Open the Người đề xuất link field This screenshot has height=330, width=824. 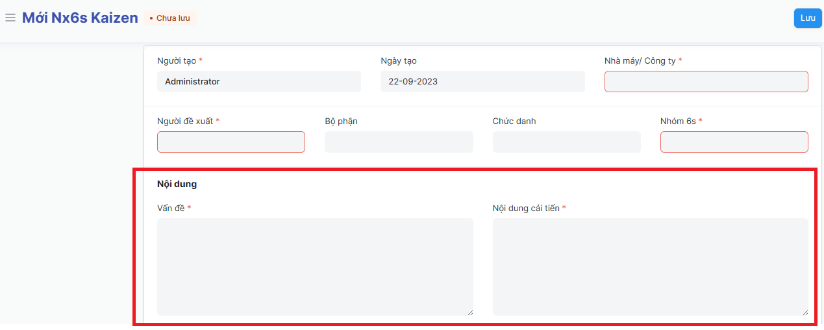point(231,142)
